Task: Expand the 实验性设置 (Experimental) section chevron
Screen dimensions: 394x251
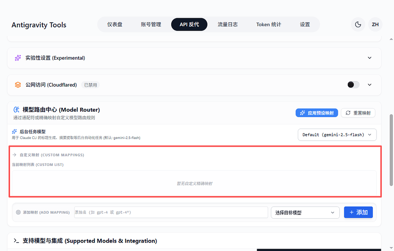Action: tap(370, 58)
